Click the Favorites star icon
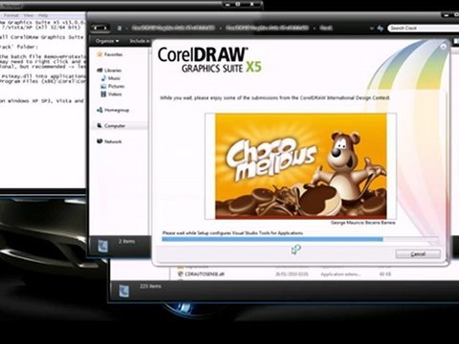The width and height of the screenshot is (459, 344). point(99,54)
